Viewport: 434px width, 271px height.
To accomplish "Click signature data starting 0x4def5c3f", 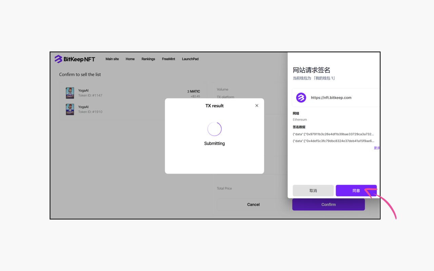I will pyautogui.click(x=333, y=141).
